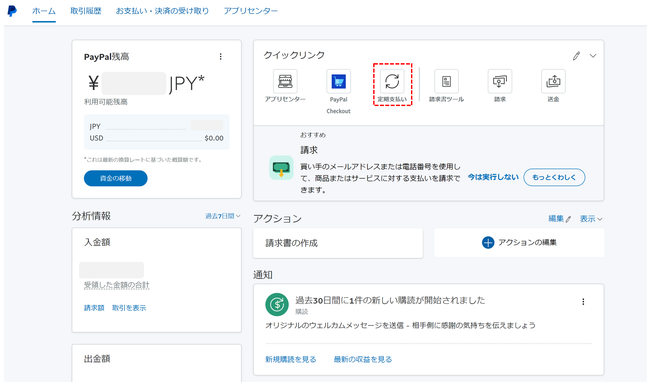
Task: Expand the 表示 dropdown in アクション
Action: click(x=591, y=219)
